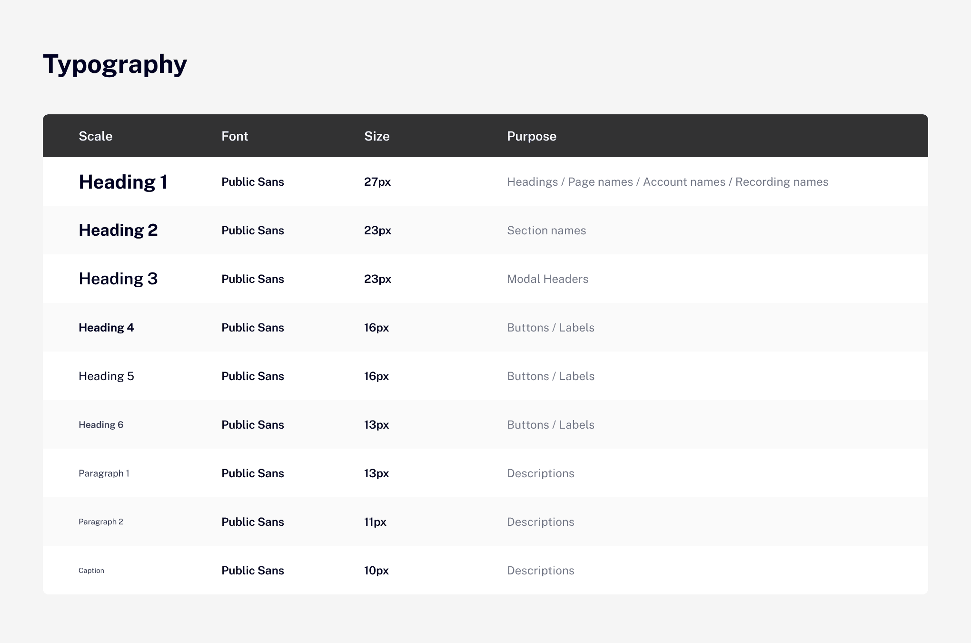Click the Paragraph 1 scale label
The width and height of the screenshot is (971, 643).
pyautogui.click(x=104, y=473)
